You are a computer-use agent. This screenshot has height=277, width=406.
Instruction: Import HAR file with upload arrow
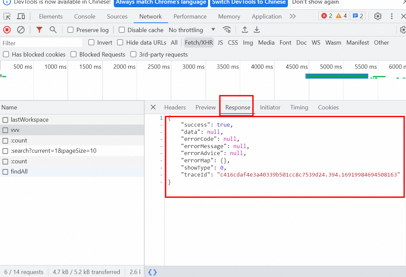[x=245, y=30]
